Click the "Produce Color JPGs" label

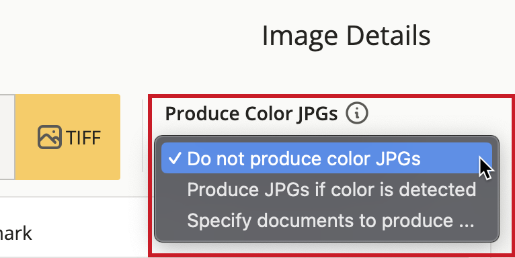pos(251,114)
